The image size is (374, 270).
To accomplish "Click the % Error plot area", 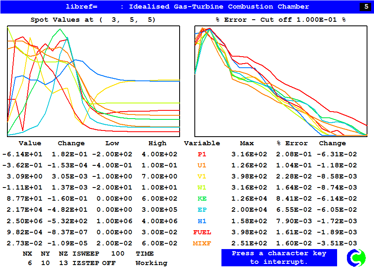I will tap(281, 81).
